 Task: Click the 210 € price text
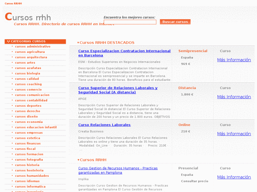click(x=186, y=131)
